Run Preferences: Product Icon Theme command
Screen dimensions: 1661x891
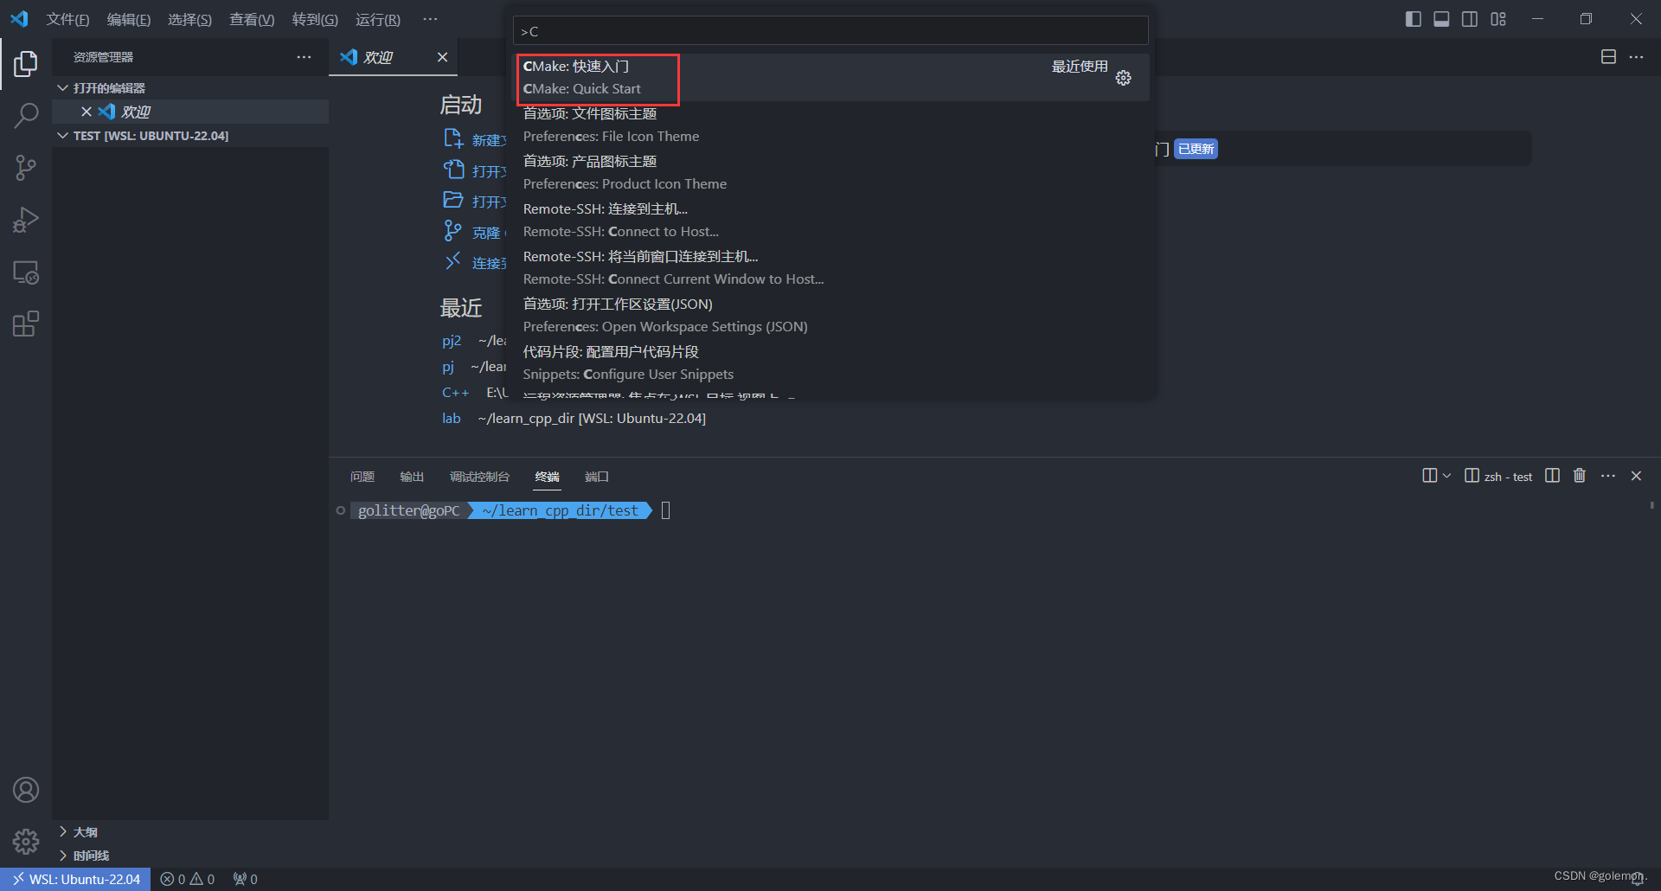coord(832,173)
